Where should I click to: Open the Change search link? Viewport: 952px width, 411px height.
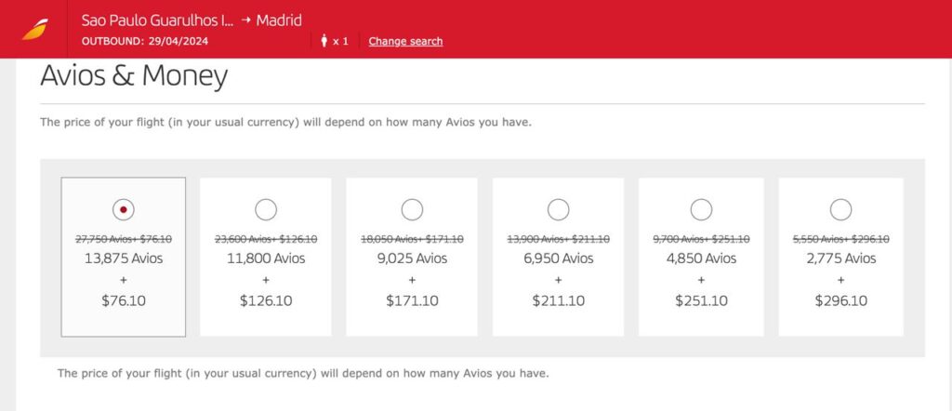pyautogui.click(x=405, y=41)
